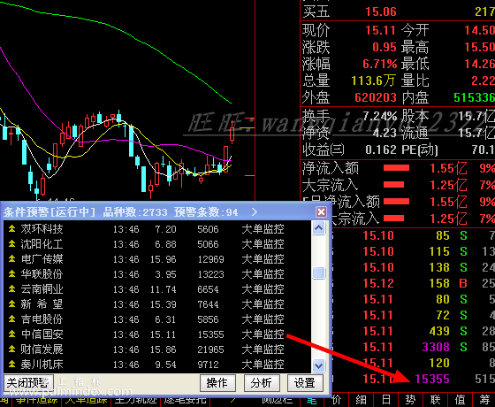Click the alert icon beside 电广传媒
Viewport: 495px width, 407px height.
[12, 259]
